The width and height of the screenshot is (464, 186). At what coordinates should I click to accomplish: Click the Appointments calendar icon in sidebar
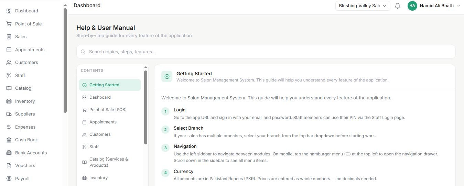9,50
